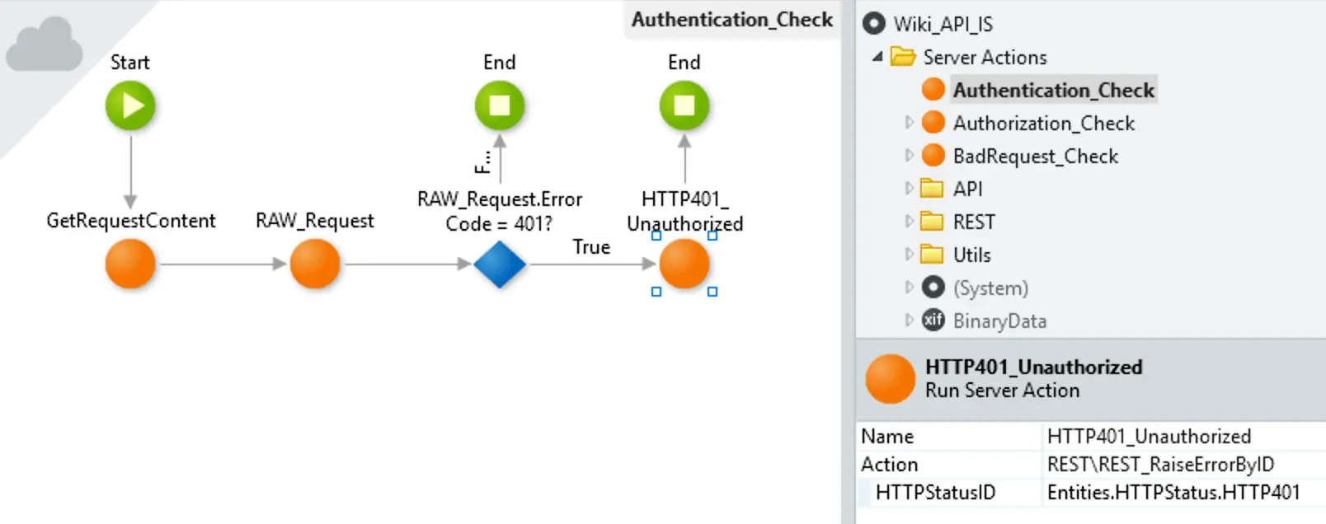Select the HTTP401_Unauthorized action node on canvas
This screenshot has height=524, width=1326.
click(684, 264)
